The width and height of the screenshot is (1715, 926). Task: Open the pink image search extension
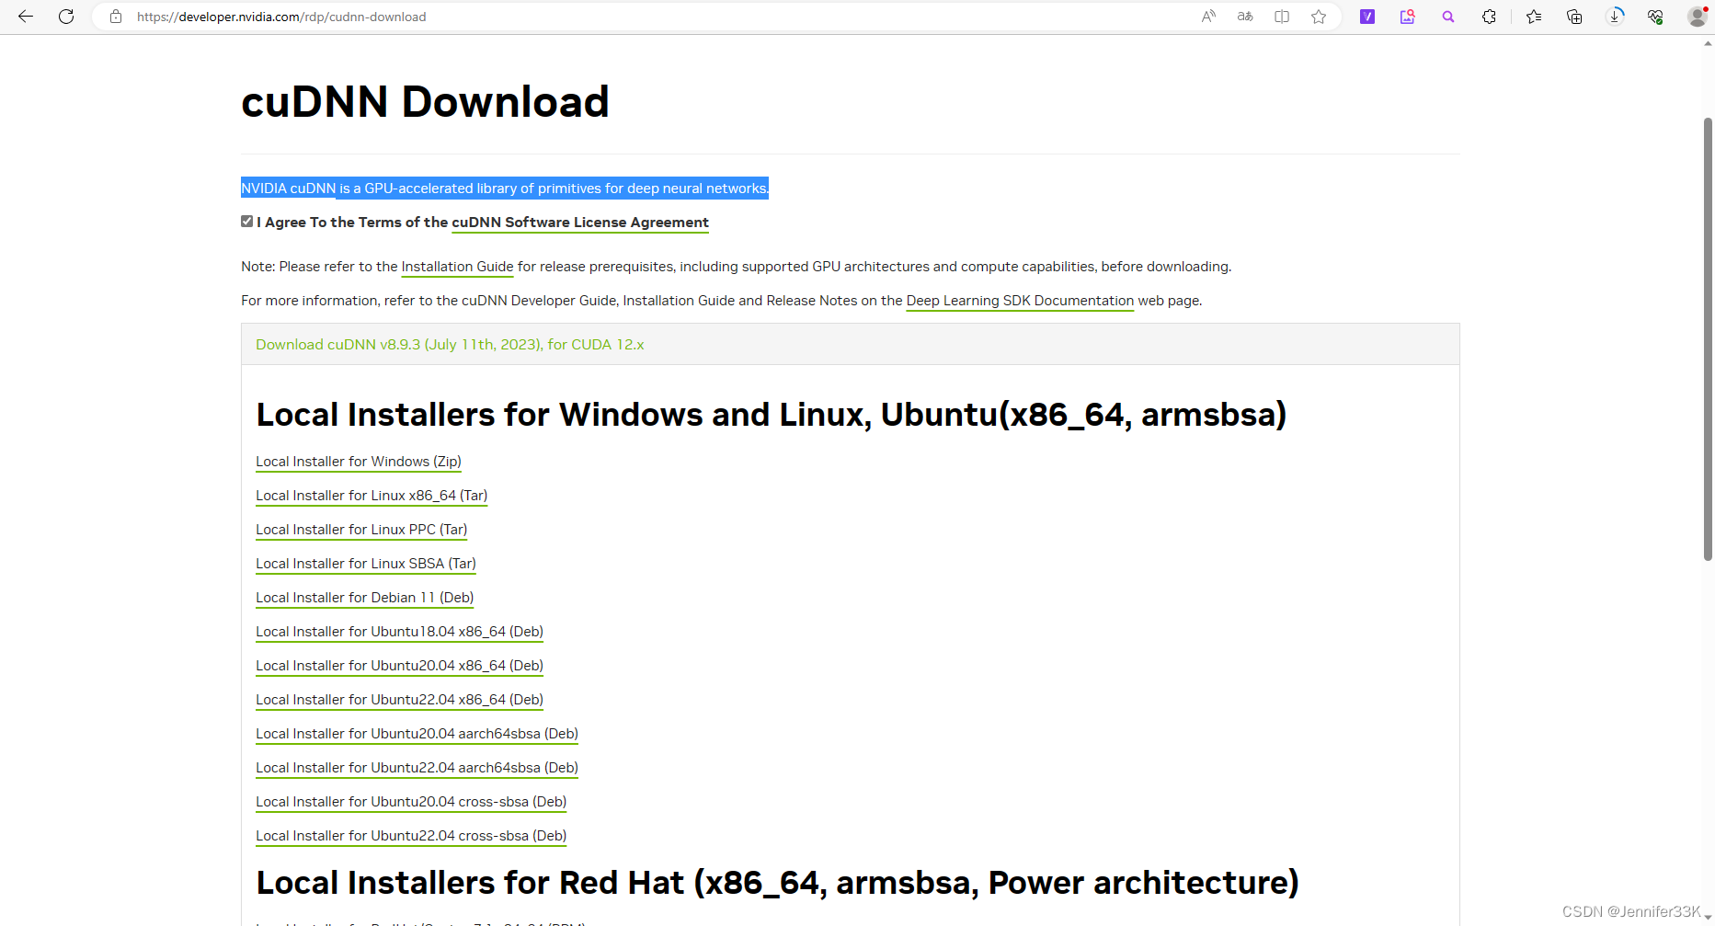(1408, 17)
